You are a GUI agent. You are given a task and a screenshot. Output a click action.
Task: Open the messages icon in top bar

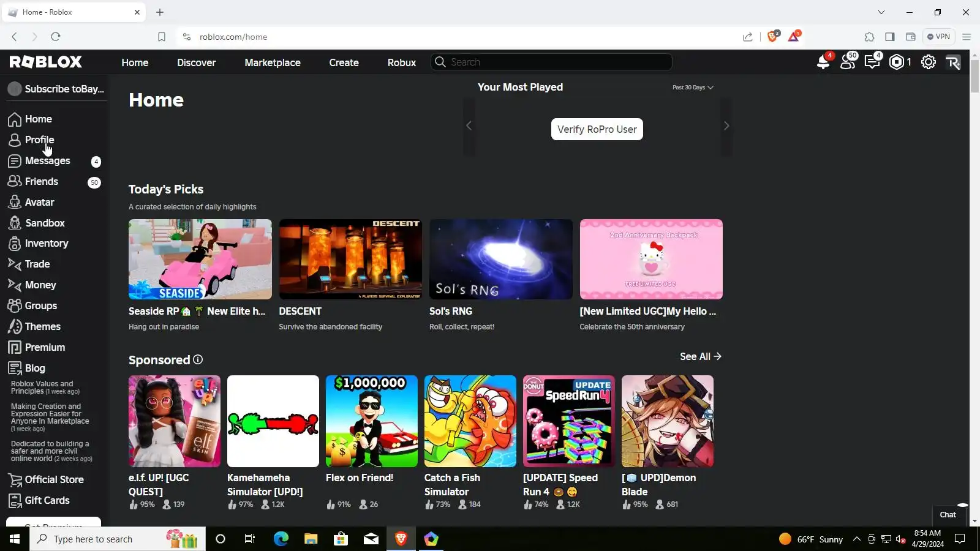872,62
